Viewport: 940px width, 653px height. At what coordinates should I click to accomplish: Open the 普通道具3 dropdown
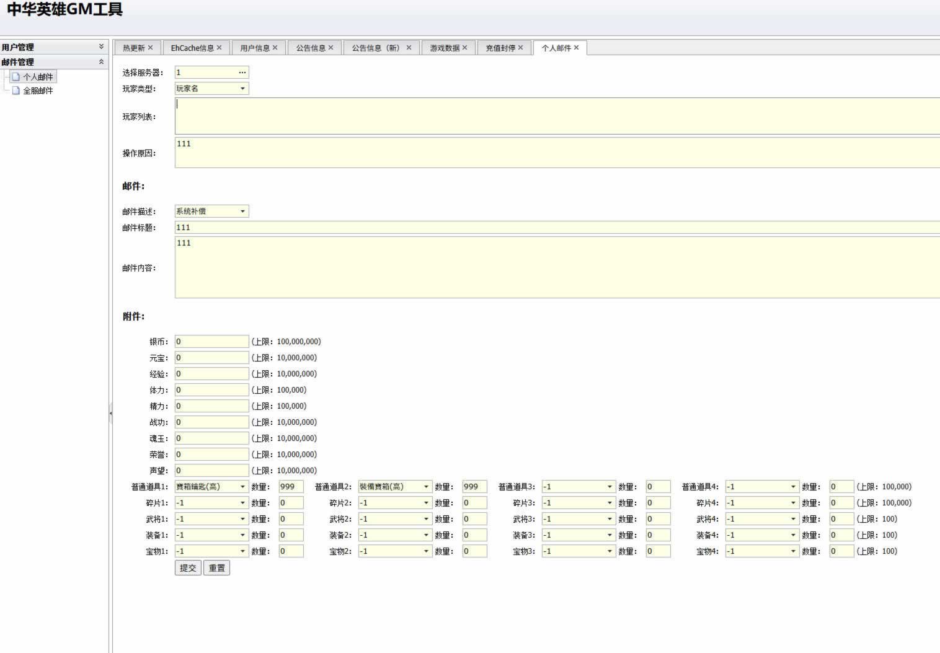tap(610, 487)
